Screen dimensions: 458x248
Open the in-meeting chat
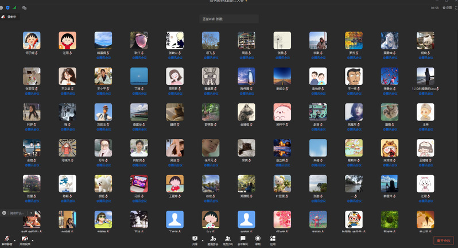243,239
